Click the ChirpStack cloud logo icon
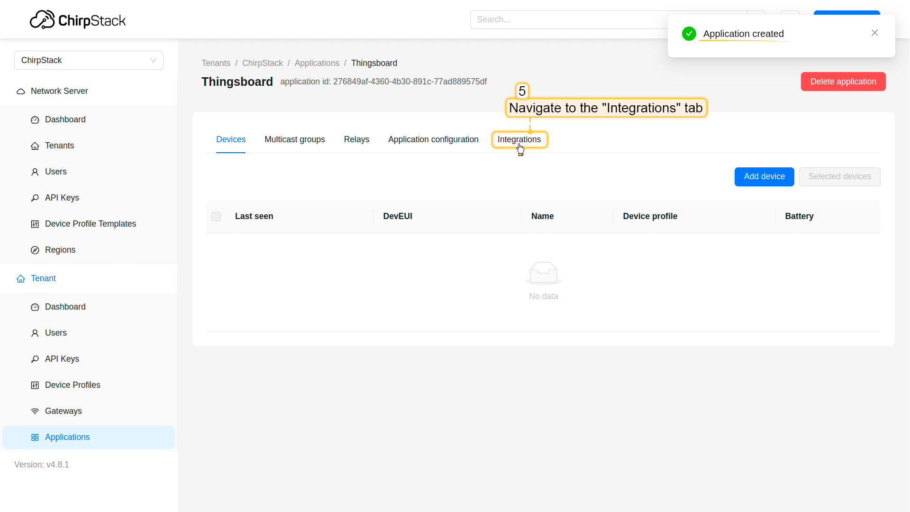 point(42,20)
